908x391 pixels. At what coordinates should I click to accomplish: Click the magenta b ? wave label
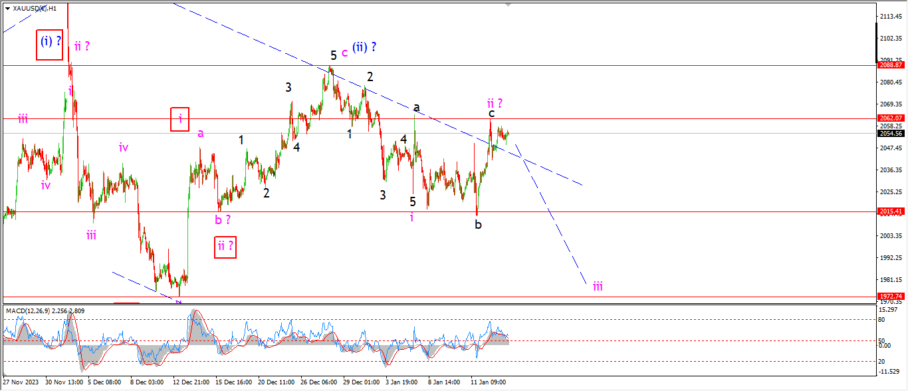click(x=223, y=219)
